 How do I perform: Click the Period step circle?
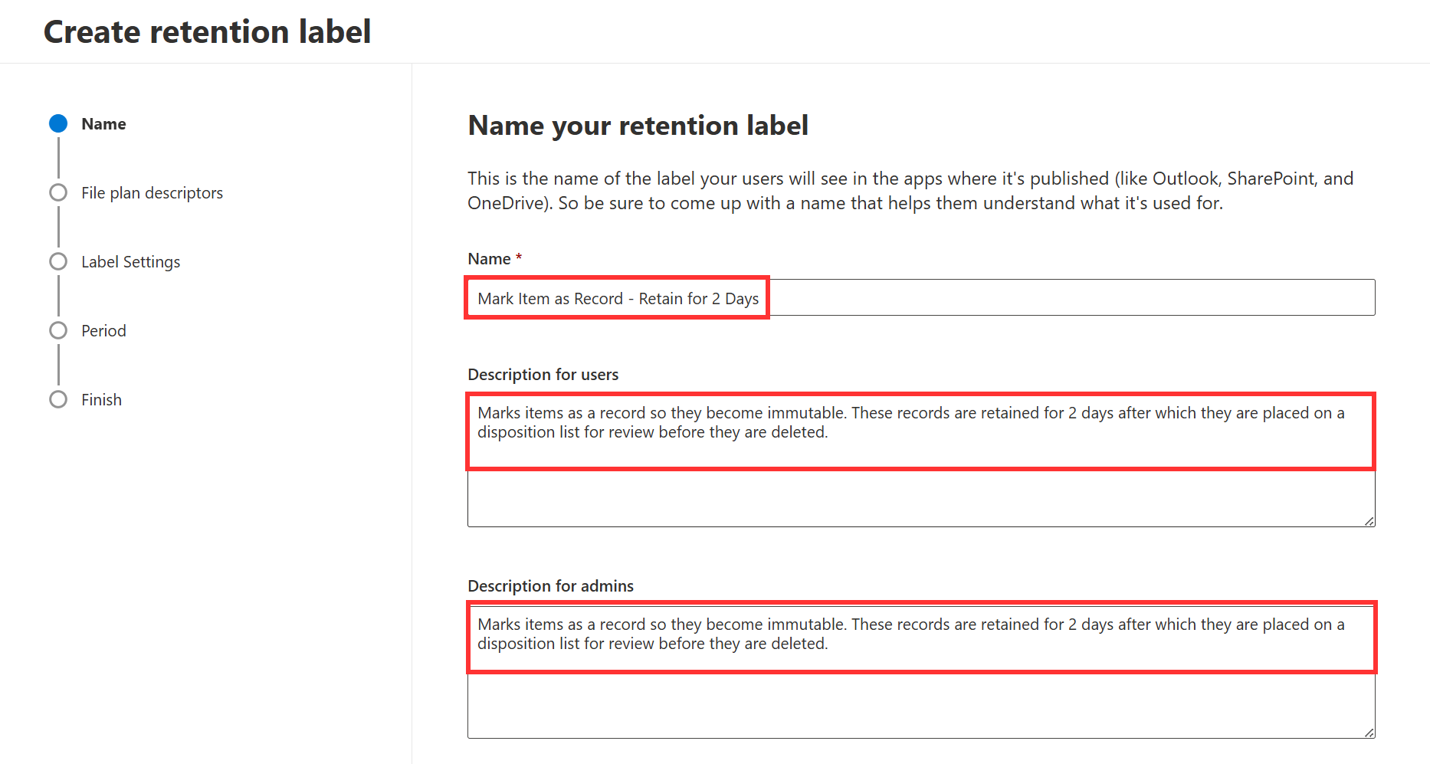(58, 330)
